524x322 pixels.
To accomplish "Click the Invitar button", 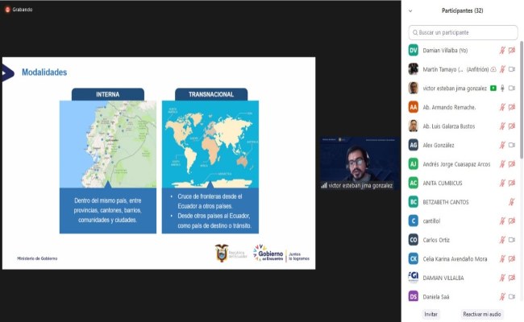I will [431, 314].
